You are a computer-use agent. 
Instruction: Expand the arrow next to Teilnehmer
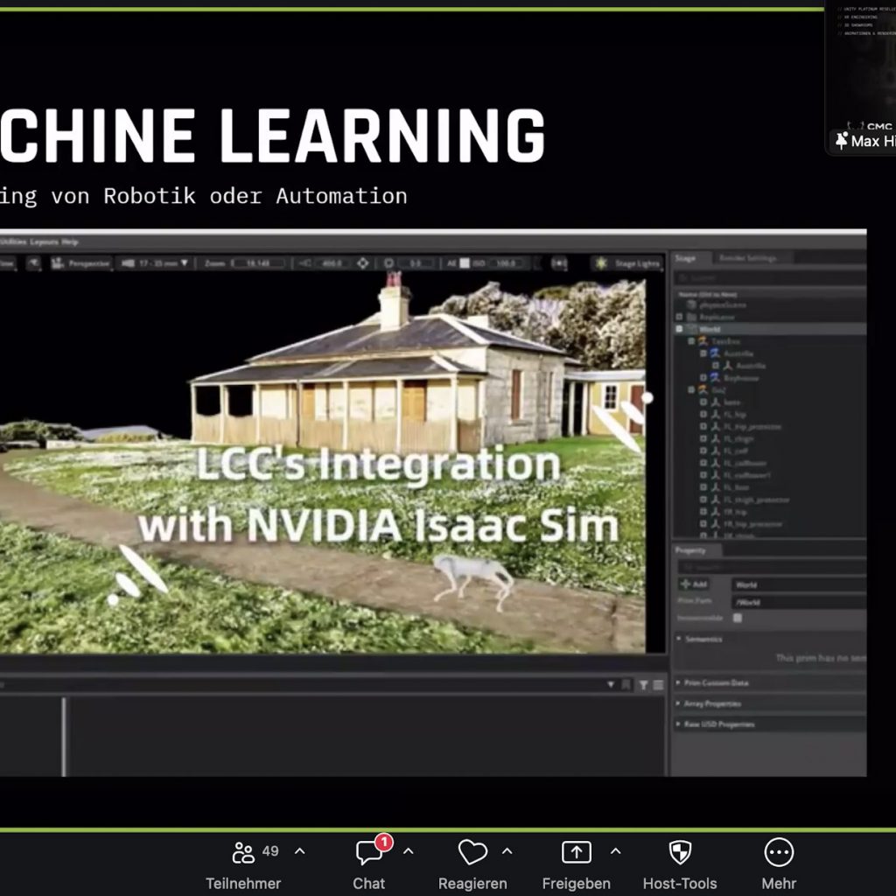(299, 851)
